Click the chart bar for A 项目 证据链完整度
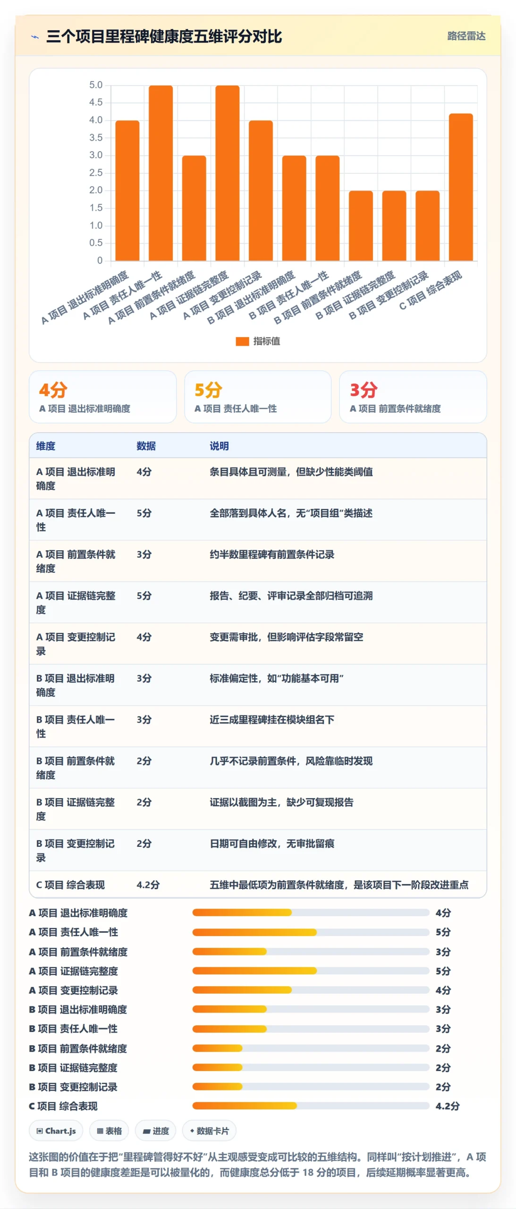This screenshot has height=1209, width=516. (228, 173)
